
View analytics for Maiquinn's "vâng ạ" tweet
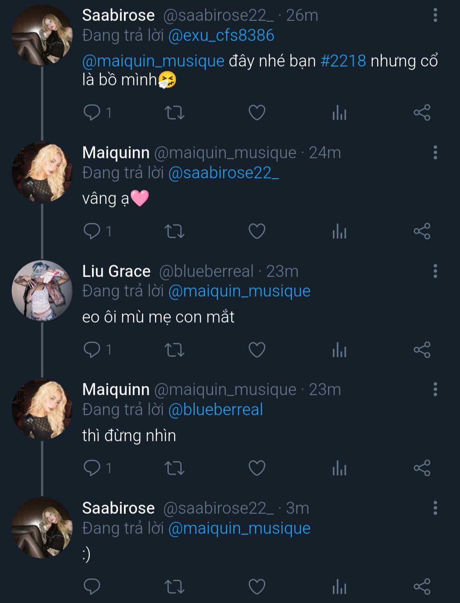(339, 231)
